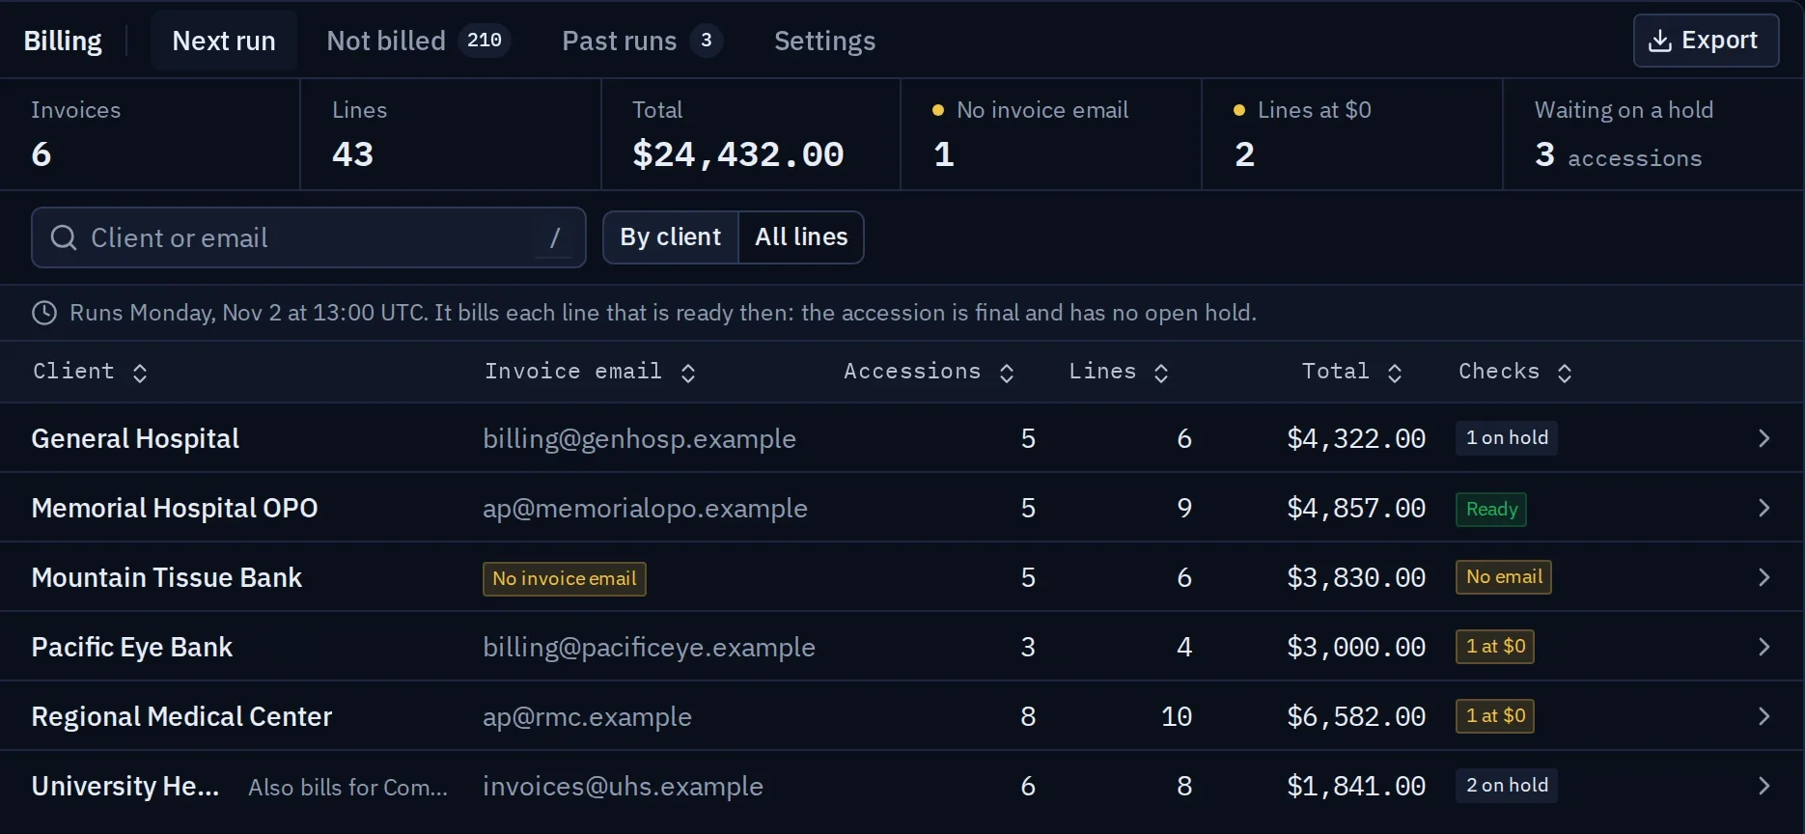This screenshot has width=1805, height=834.
Task: Open the Waiting on a hold card
Action: pos(1653,134)
